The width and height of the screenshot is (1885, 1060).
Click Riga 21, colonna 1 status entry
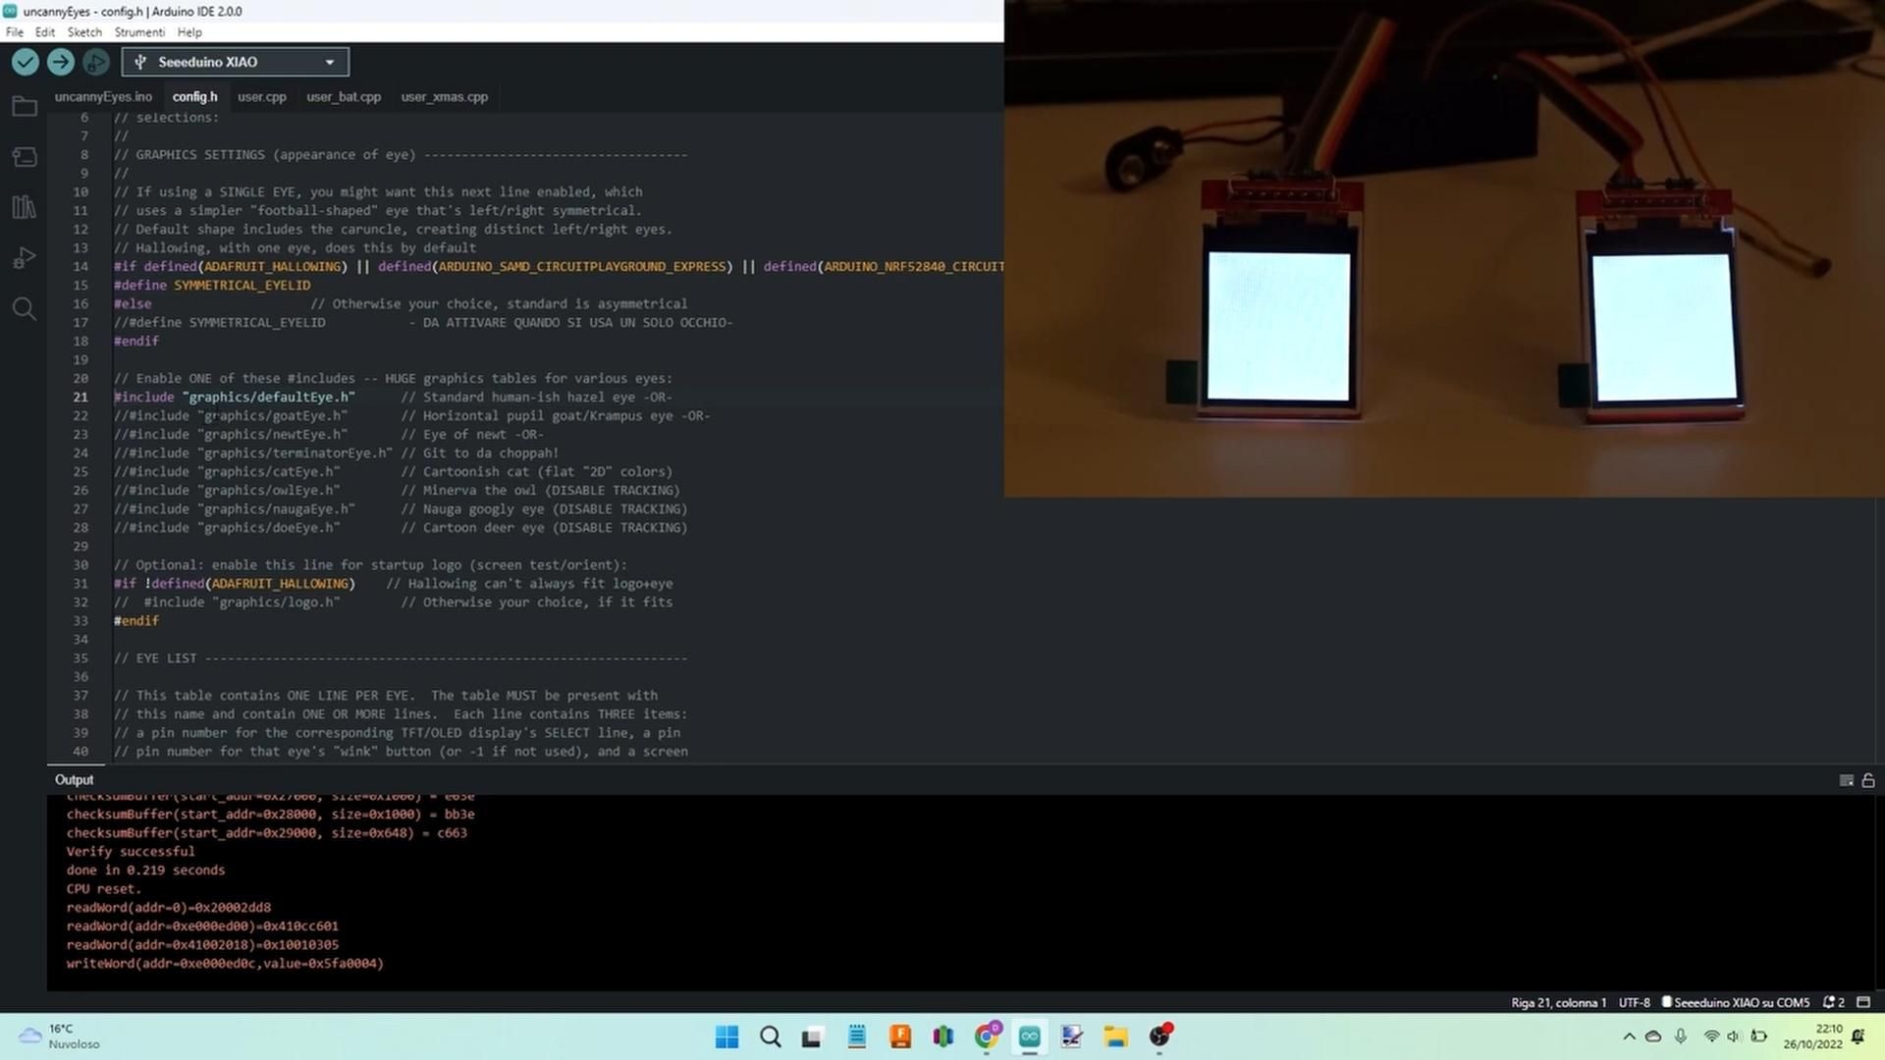(1558, 1002)
